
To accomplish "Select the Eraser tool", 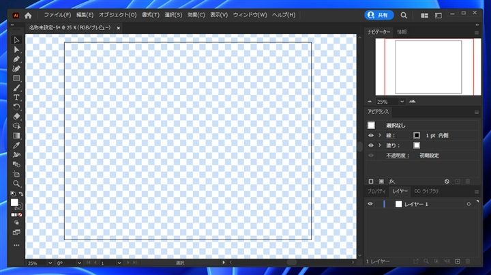I will tap(16, 117).
